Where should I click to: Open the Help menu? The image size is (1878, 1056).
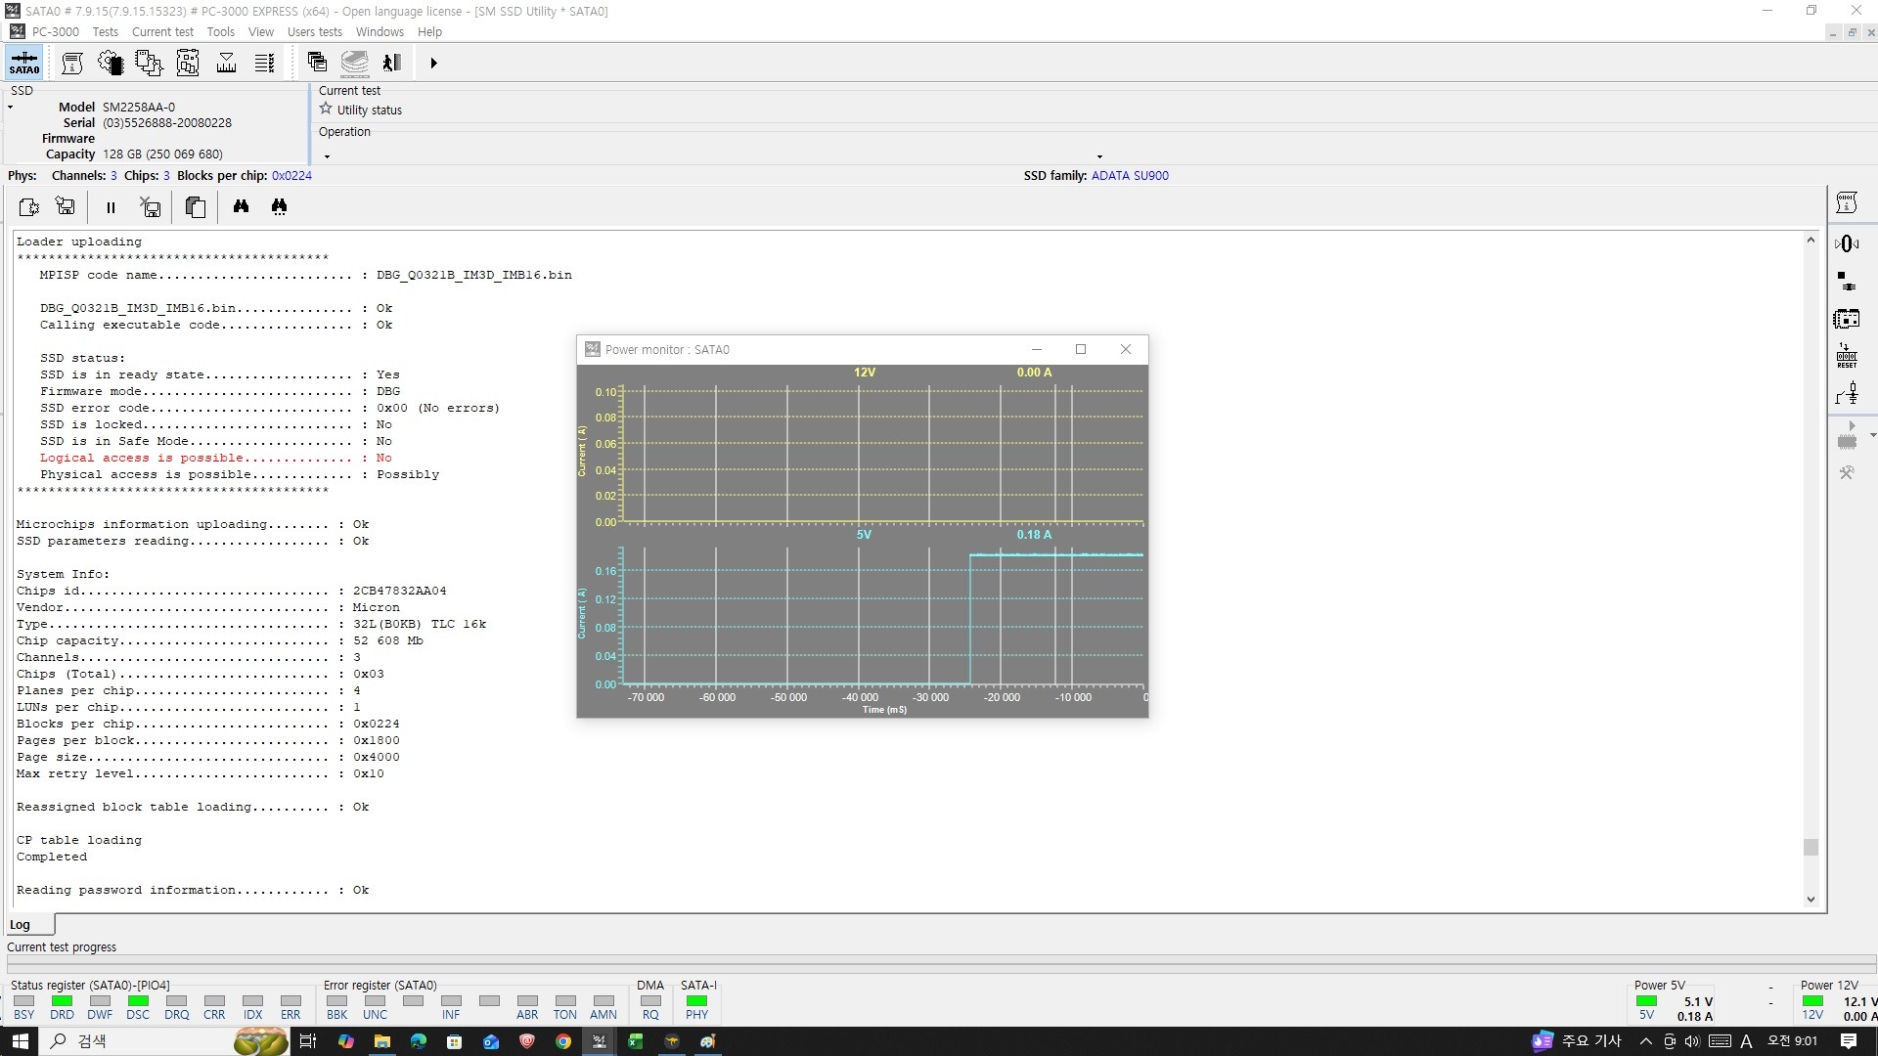429,31
